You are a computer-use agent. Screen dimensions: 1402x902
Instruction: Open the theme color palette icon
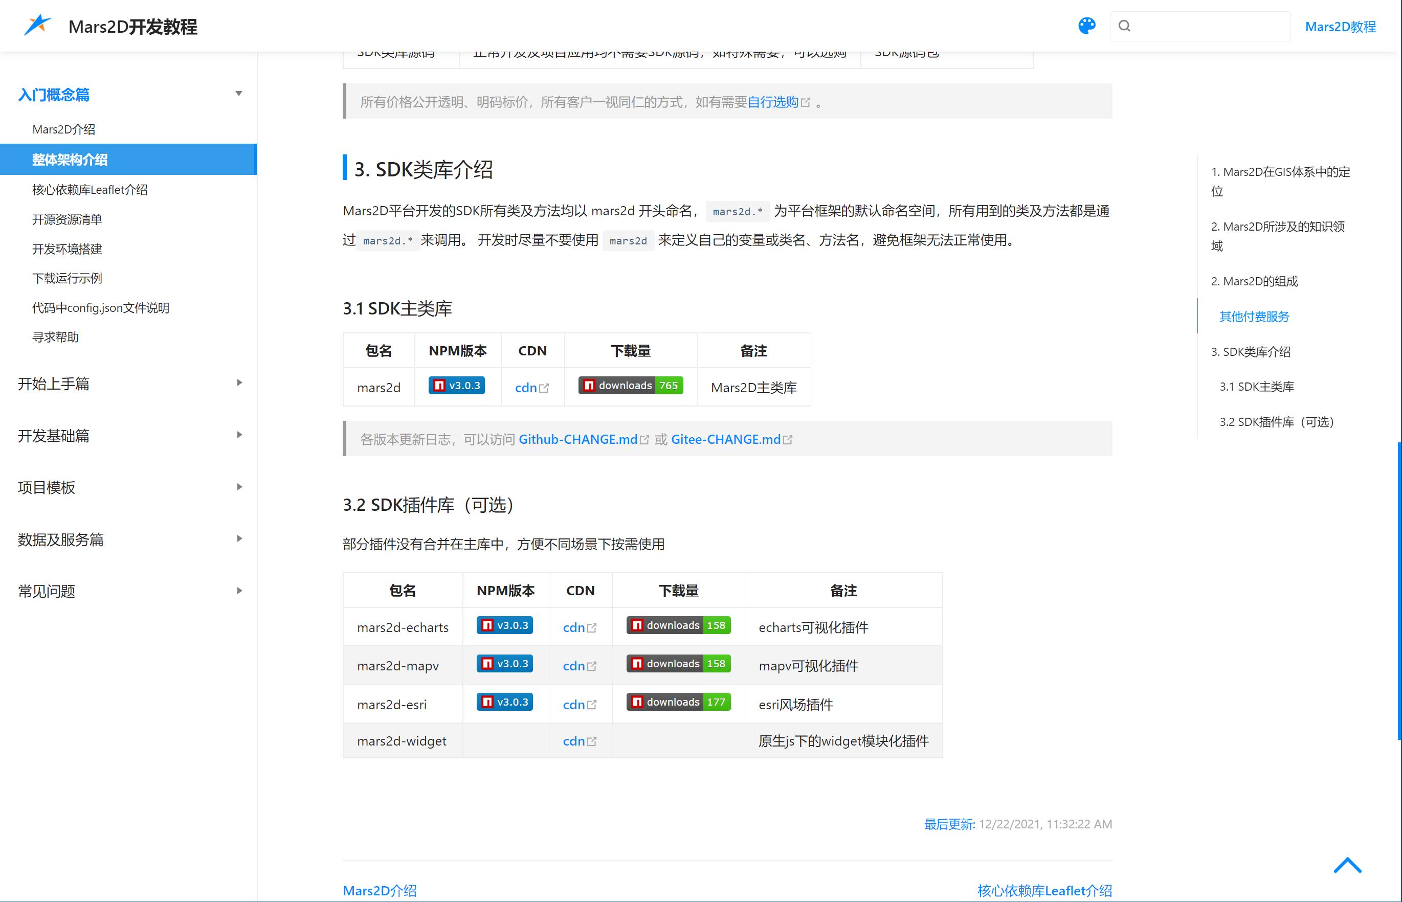coord(1087,26)
